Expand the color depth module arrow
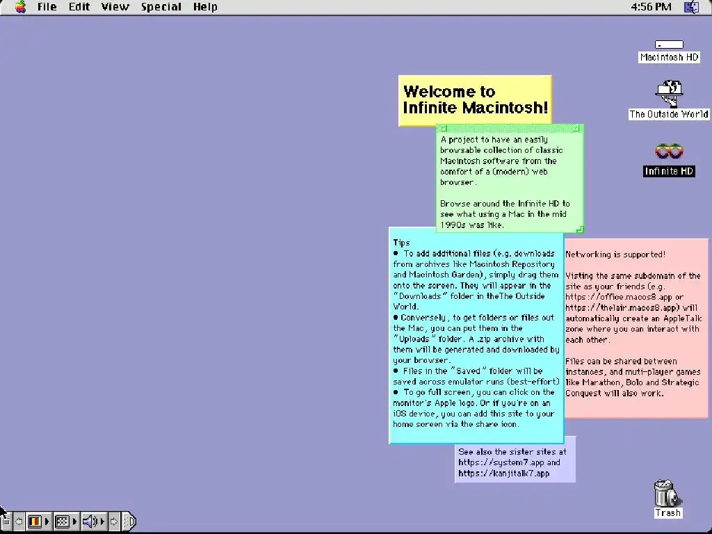 click(x=47, y=521)
